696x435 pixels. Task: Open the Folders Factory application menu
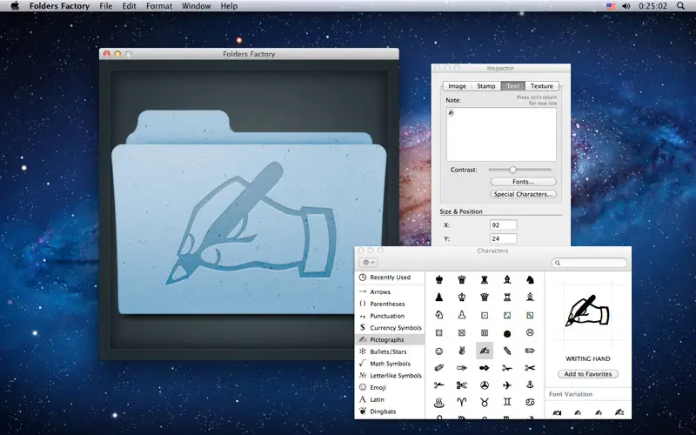point(59,6)
